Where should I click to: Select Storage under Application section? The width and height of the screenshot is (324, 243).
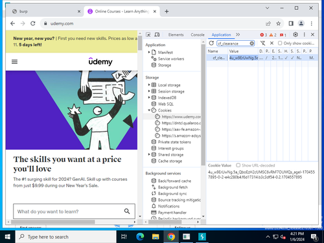click(165, 65)
